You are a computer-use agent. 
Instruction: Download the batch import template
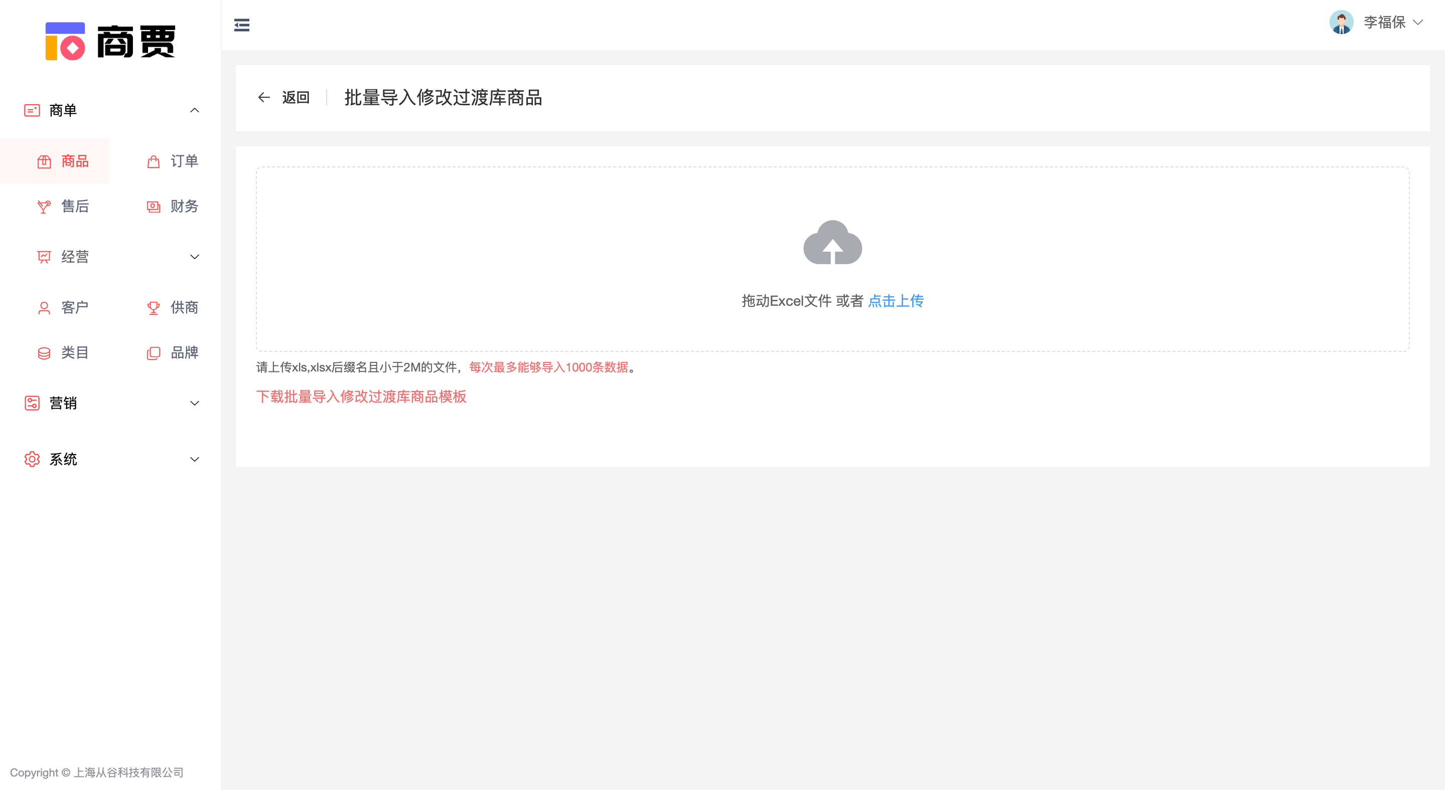[x=361, y=397]
